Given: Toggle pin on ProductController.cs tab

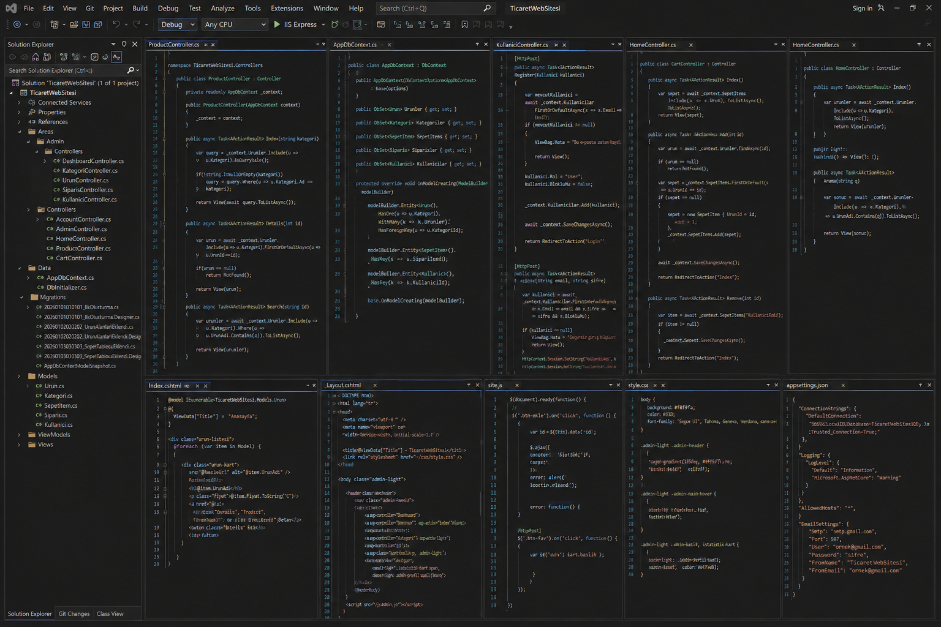Looking at the screenshot, I should click(205, 45).
